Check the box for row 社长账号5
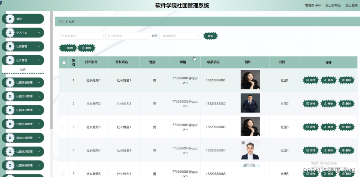Screen dimensions: 361x177 pyautogui.click(x=64, y=174)
